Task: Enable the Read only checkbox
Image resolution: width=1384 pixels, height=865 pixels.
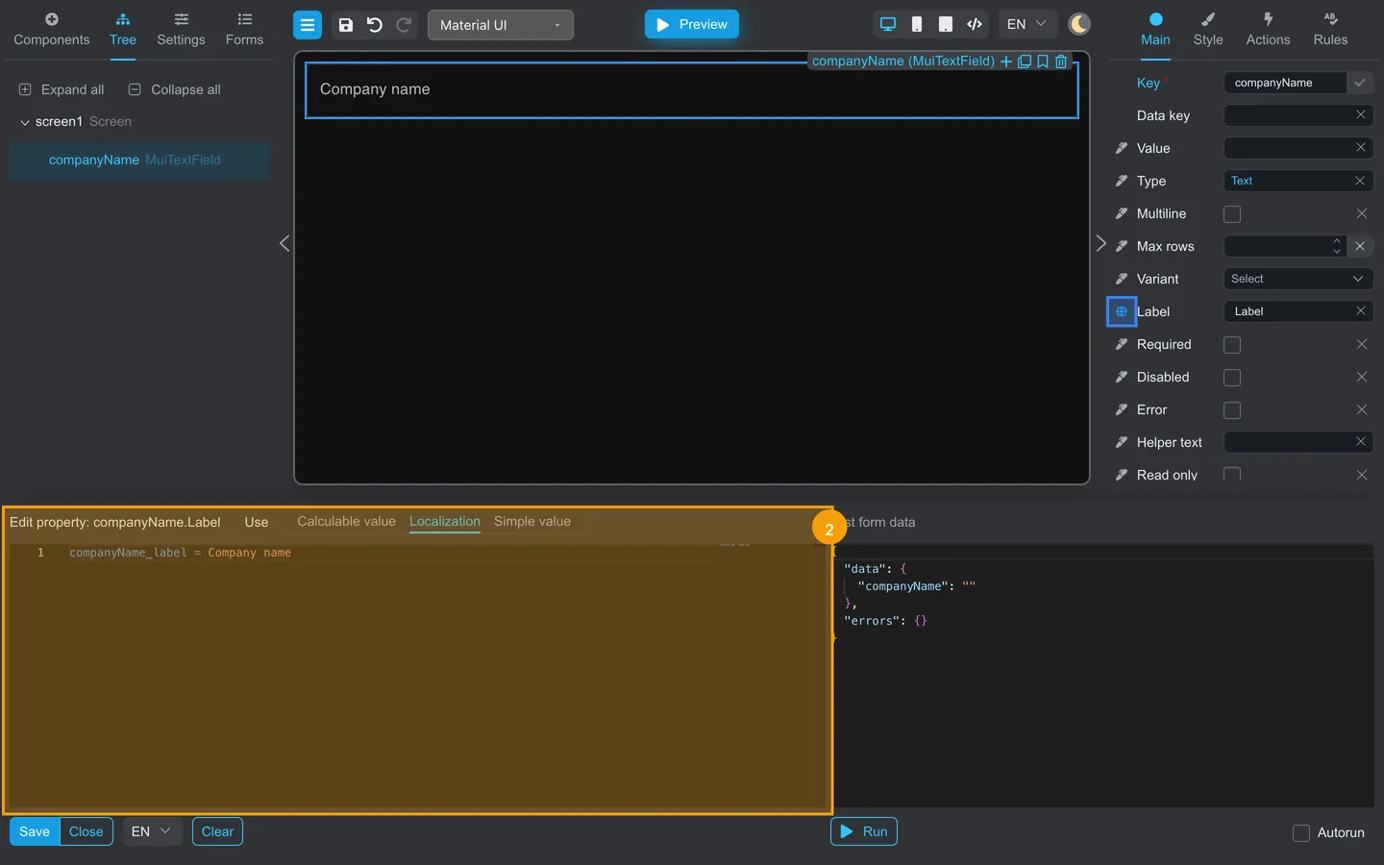Action: 1232,475
